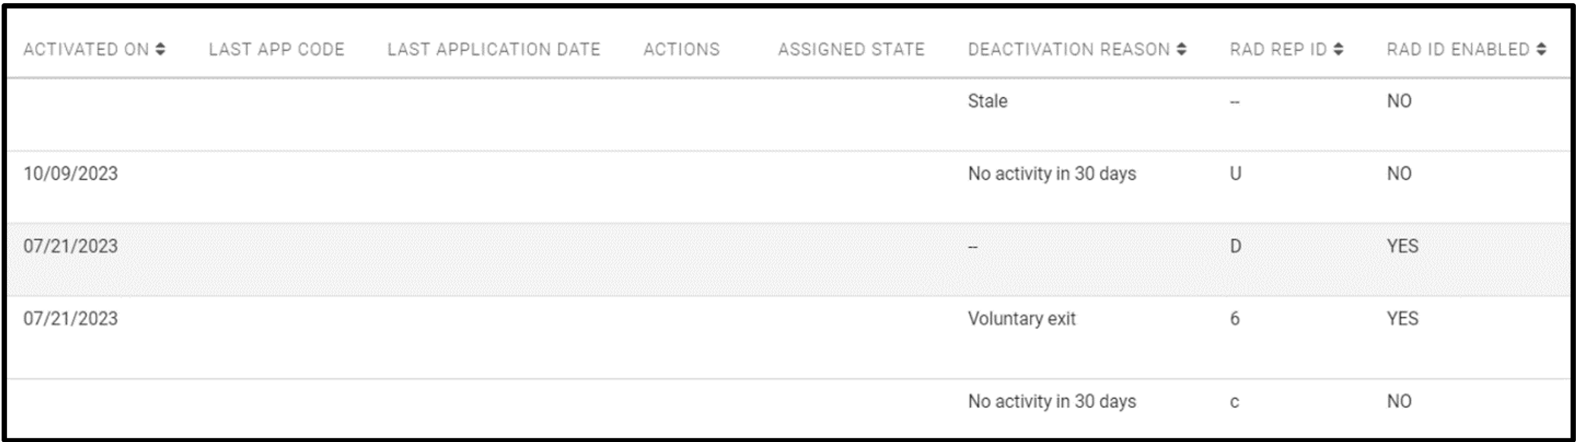Sort by RAD Rep ID header text
Image resolution: width=1576 pixels, height=442 pixels.
point(1278,49)
